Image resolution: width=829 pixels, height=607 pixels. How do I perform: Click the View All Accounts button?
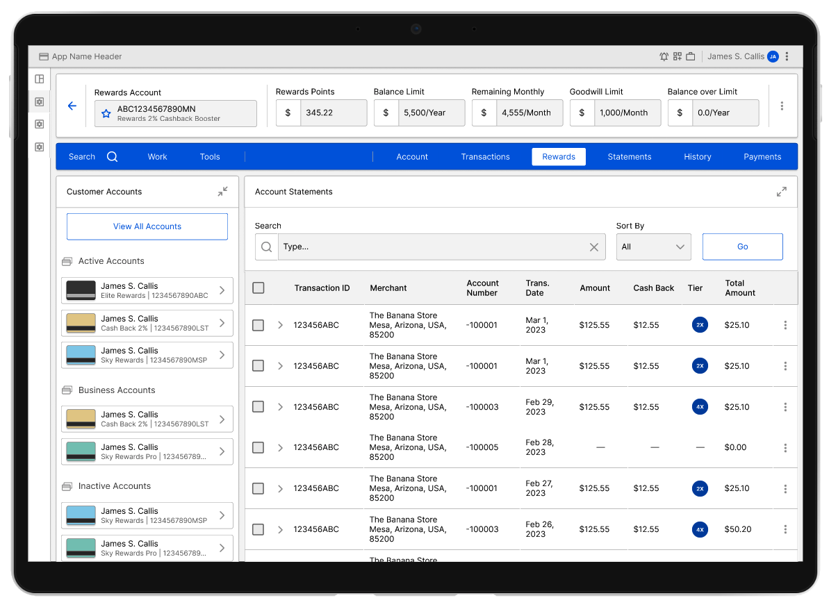(x=147, y=226)
